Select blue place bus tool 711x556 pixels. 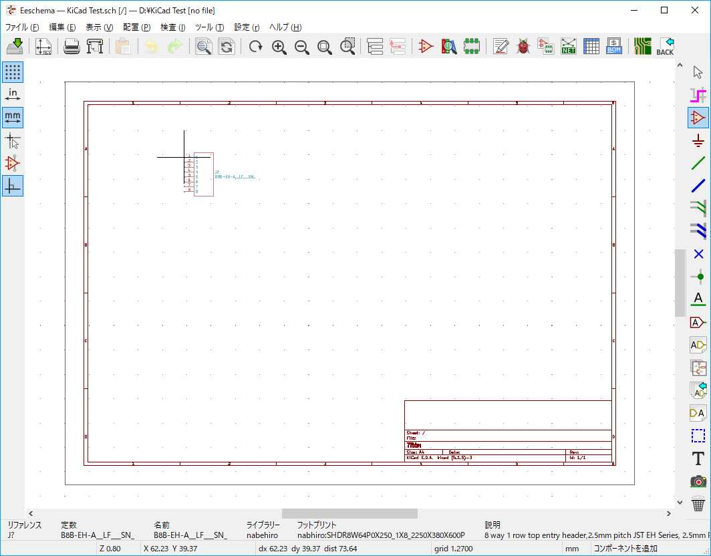tap(698, 186)
